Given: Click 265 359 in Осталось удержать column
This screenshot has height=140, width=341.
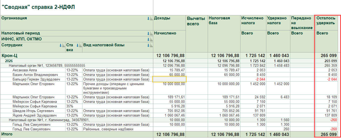Looking at the screenshot, I should click(x=331, y=65).
